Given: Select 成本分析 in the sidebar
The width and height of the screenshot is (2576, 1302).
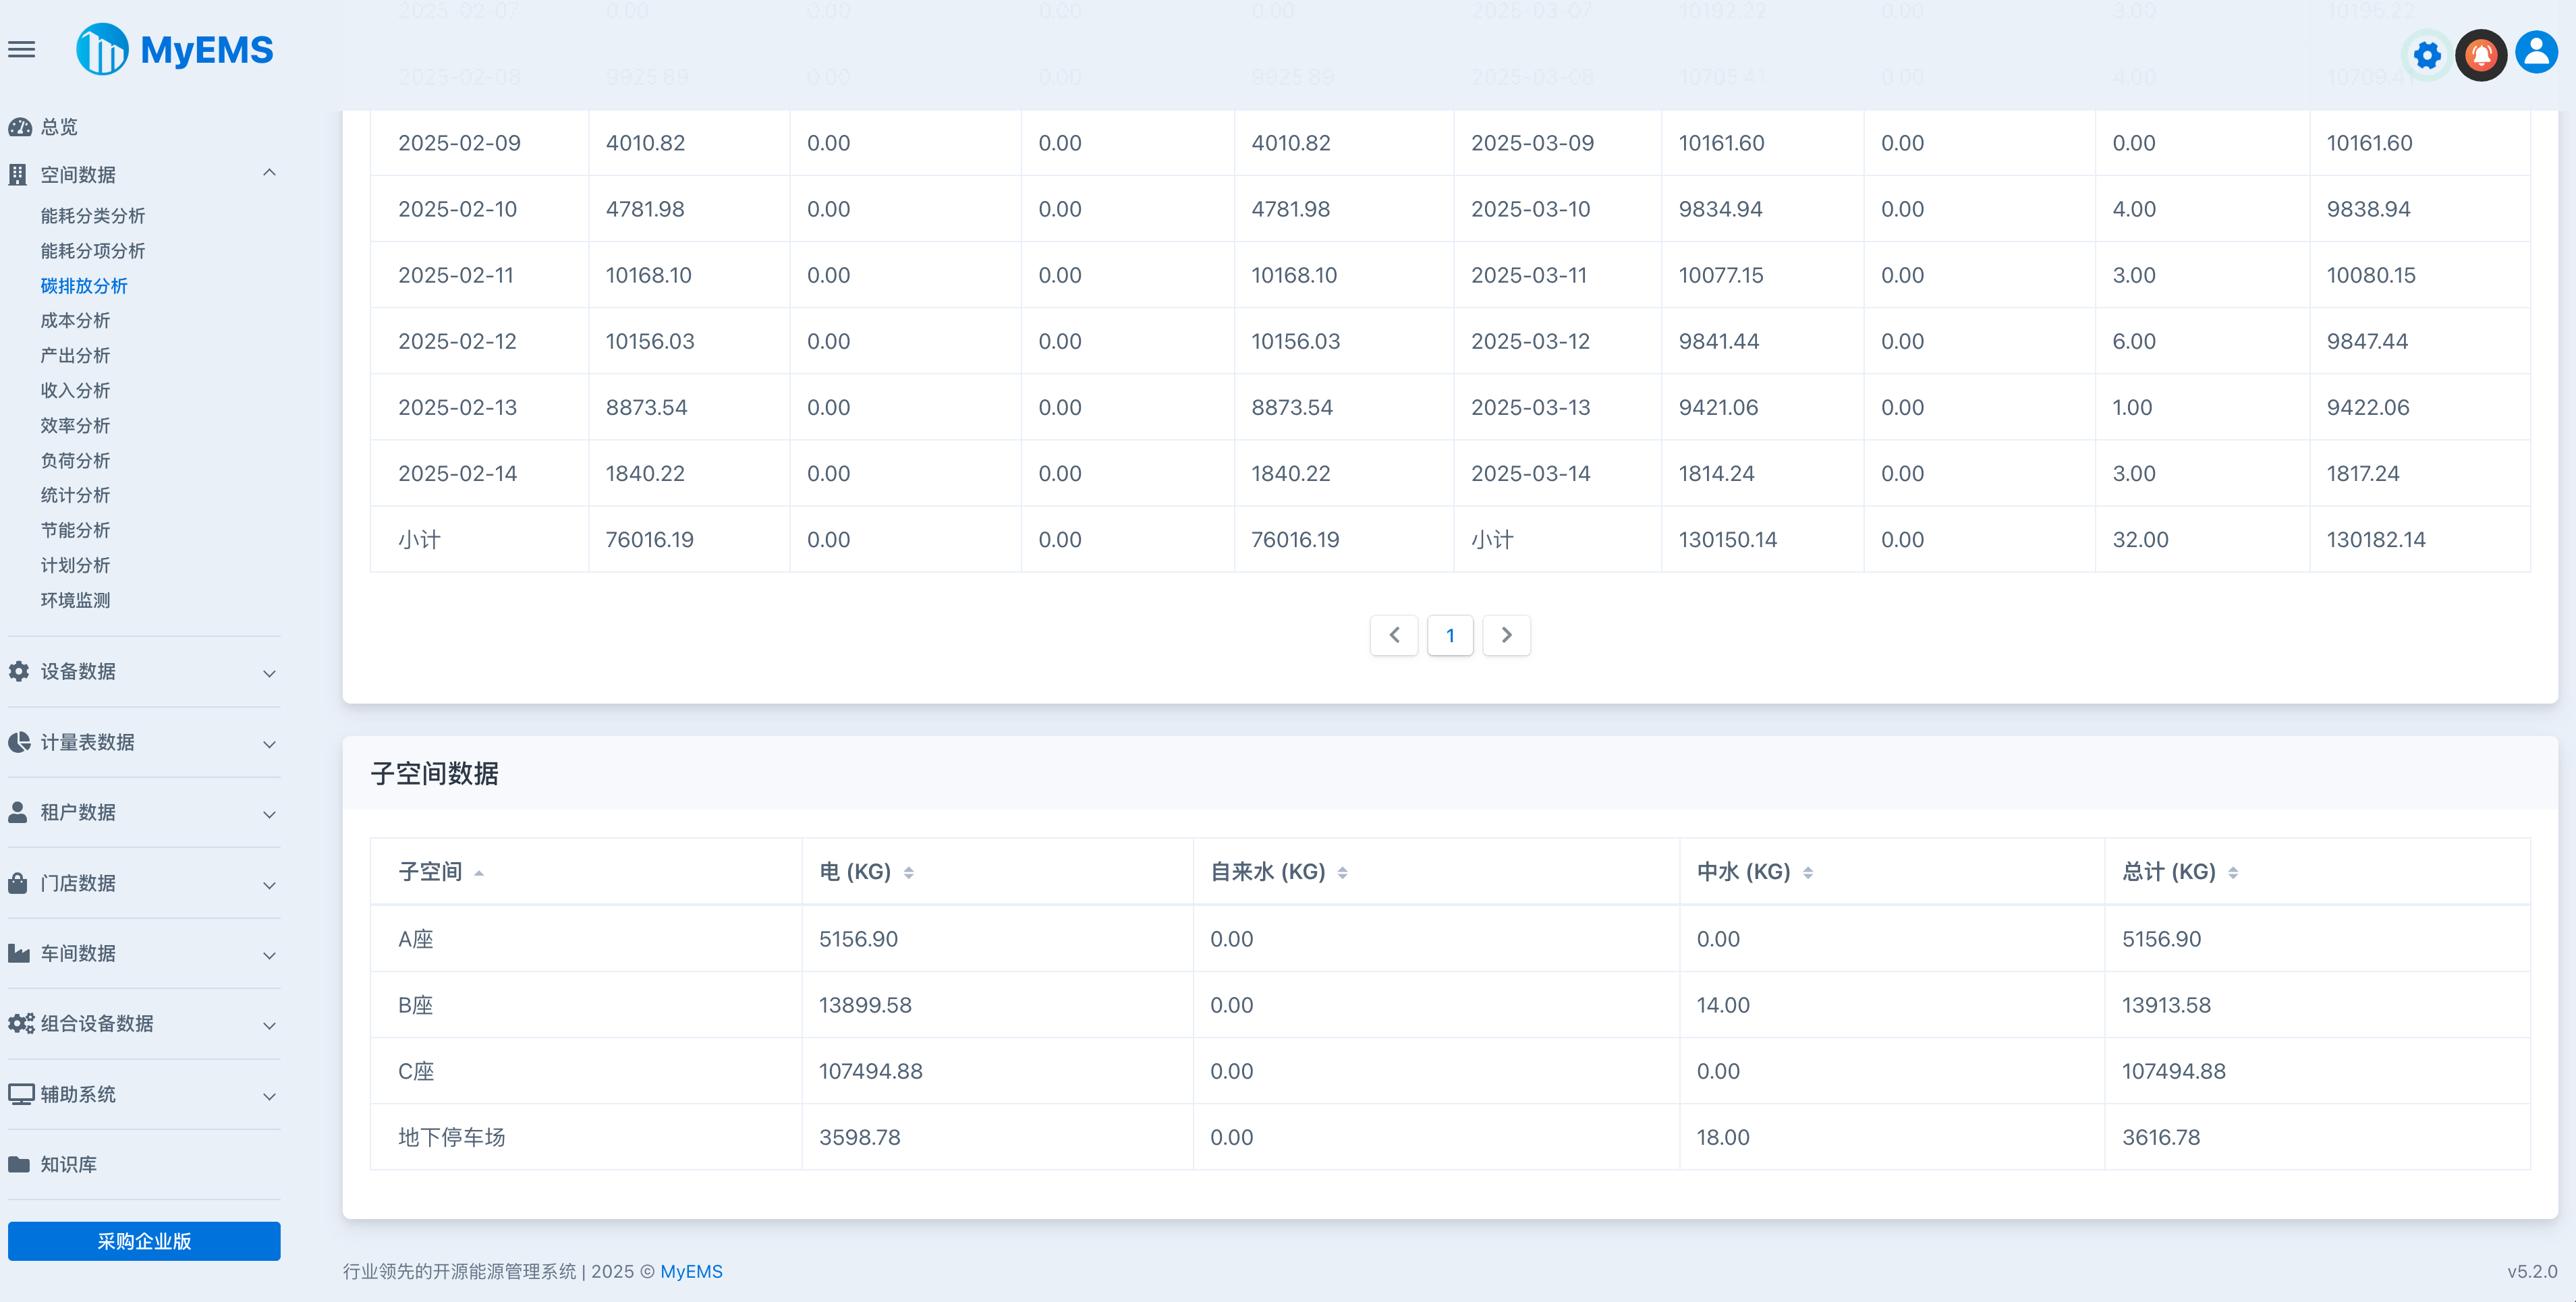Looking at the screenshot, I should pos(75,321).
